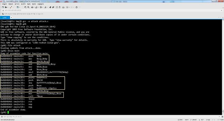Click the gdb prompt cursor in terminal
The image size is (224, 121).
tap(8, 112)
